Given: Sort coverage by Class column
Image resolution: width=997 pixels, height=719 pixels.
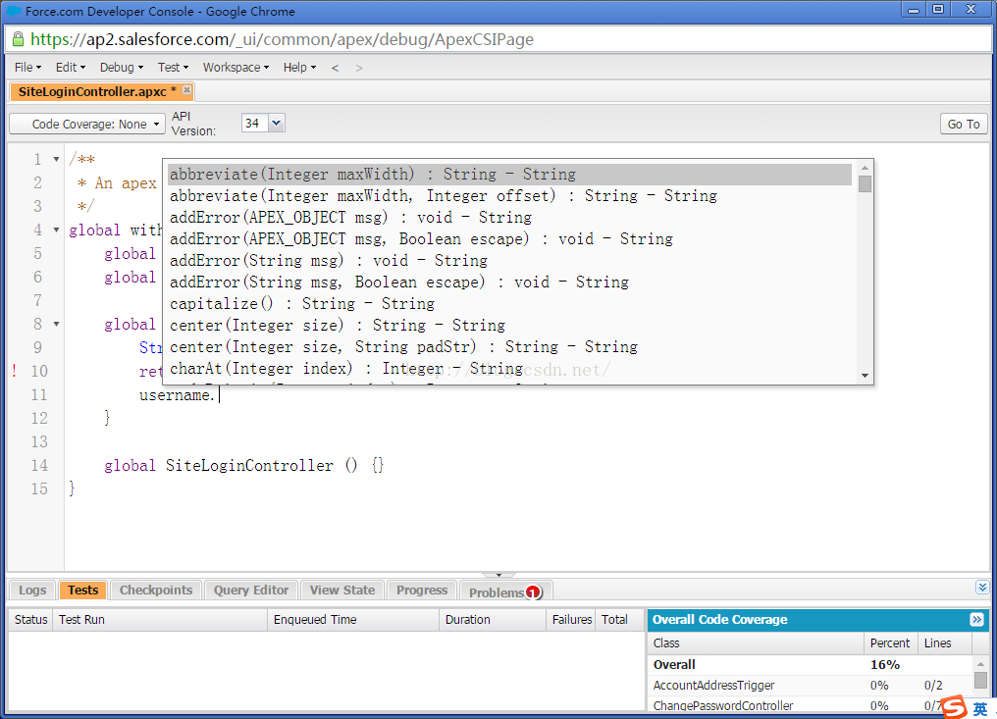Looking at the screenshot, I should click(756, 643).
